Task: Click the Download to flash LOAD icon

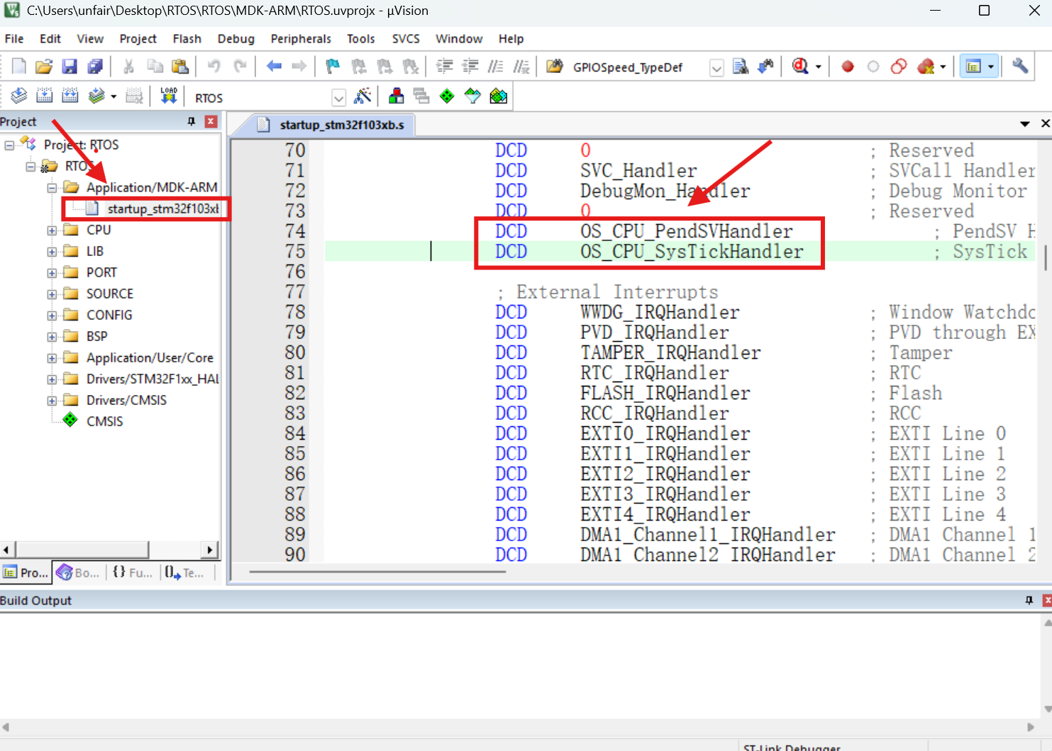Action: (x=169, y=96)
